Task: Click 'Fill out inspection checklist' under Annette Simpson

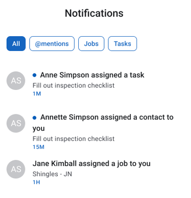Action: pyautogui.click(x=74, y=139)
